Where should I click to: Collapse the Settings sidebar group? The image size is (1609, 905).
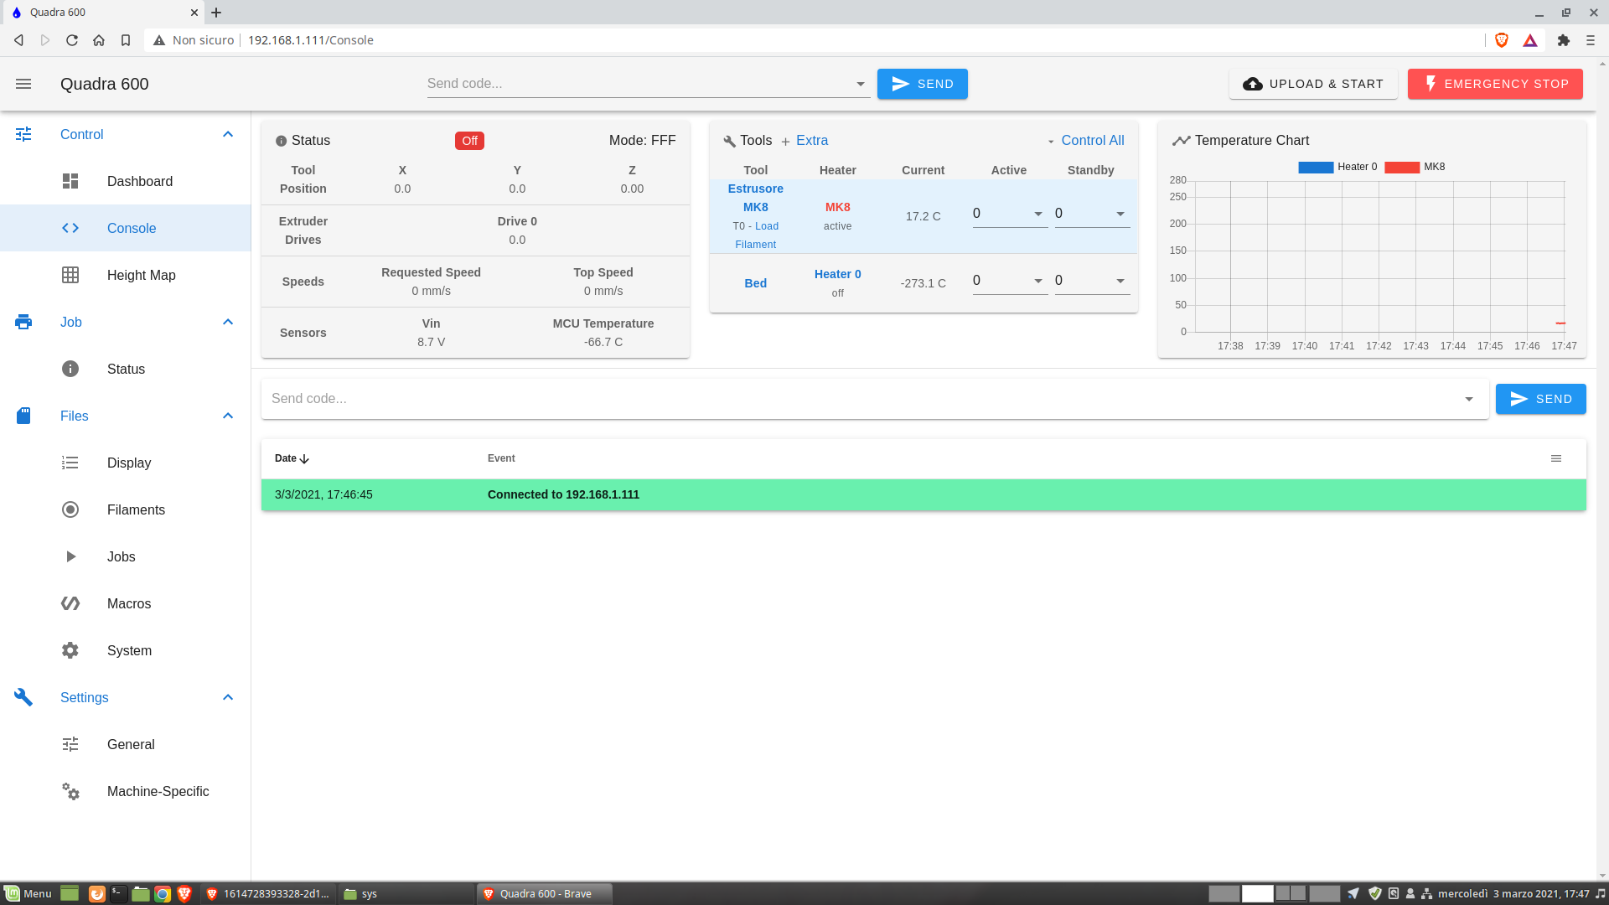pyautogui.click(x=228, y=697)
